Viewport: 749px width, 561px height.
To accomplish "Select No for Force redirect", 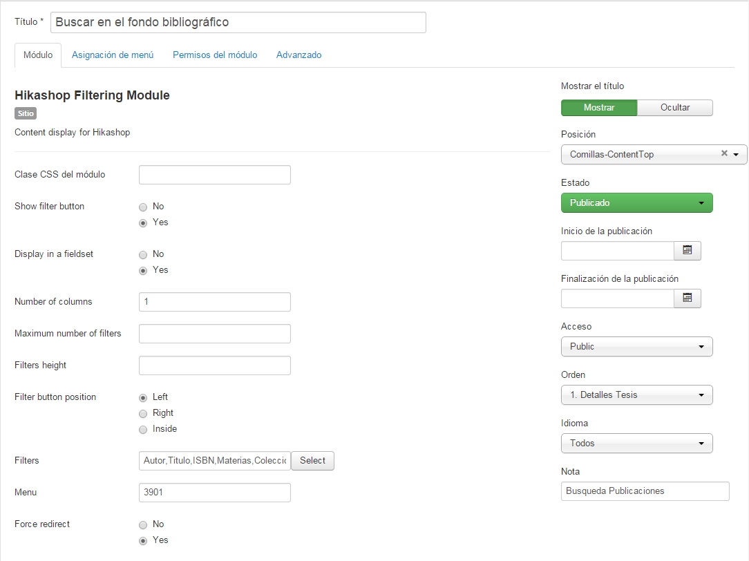I will [x=143, y=524].
